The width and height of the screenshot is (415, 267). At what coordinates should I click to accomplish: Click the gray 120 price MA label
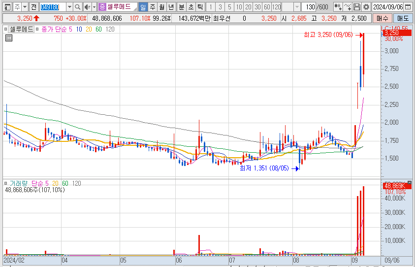[110, 29]
